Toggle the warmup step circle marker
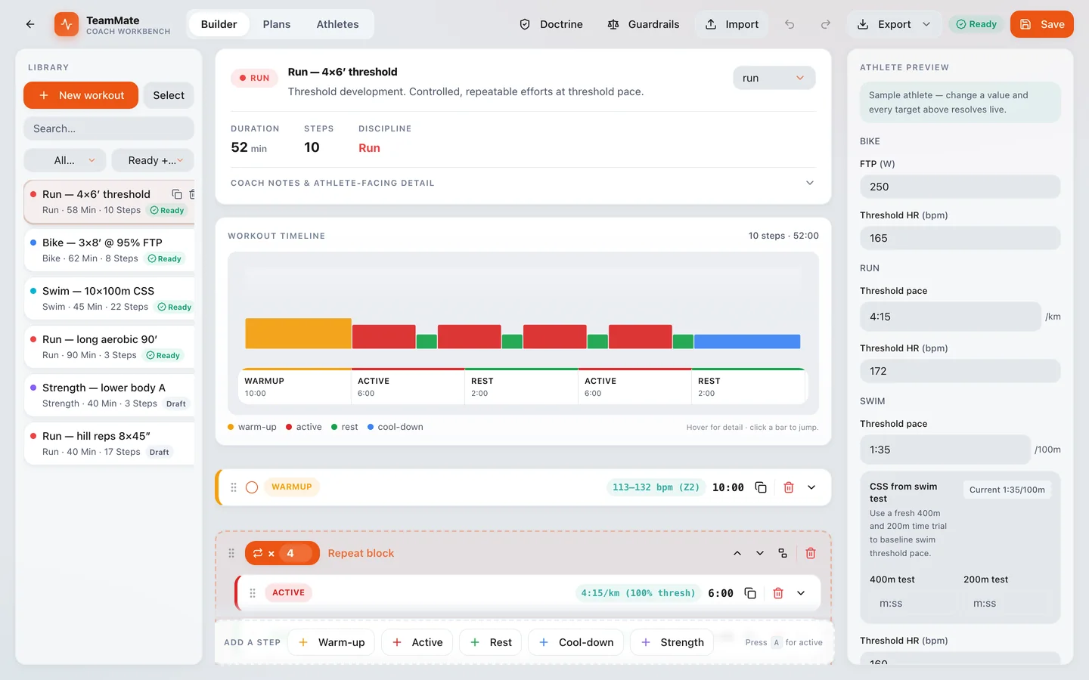The height and width of the screenshot is (680, 1089). pos(252,487)
